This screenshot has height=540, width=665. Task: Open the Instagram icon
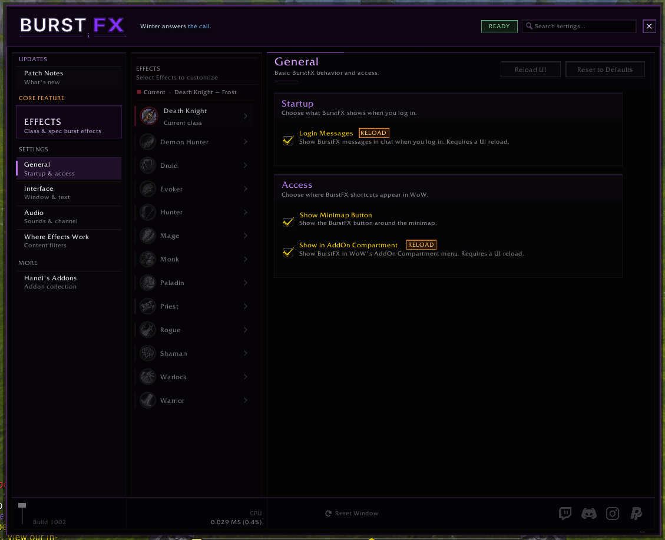point(613,514)
